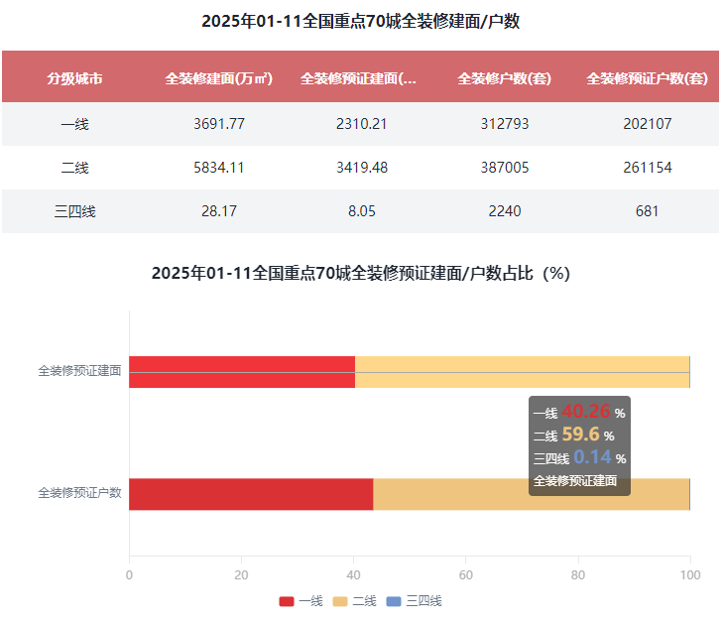Screen dimensions: 723x625
Task: Select the 二线 row label in table
Action: coord(74,168)
